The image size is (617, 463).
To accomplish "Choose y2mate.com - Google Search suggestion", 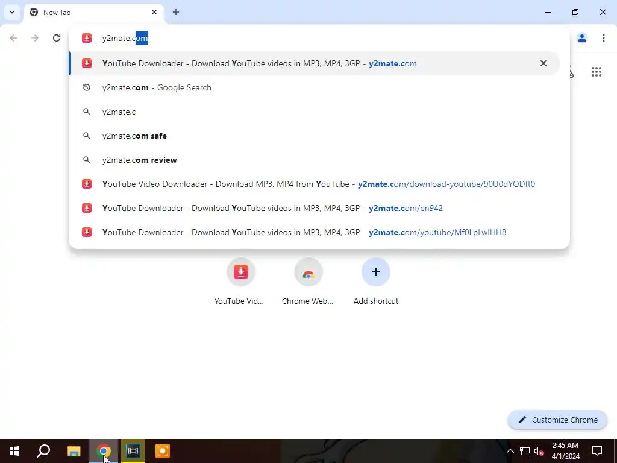I will point(314,87).
